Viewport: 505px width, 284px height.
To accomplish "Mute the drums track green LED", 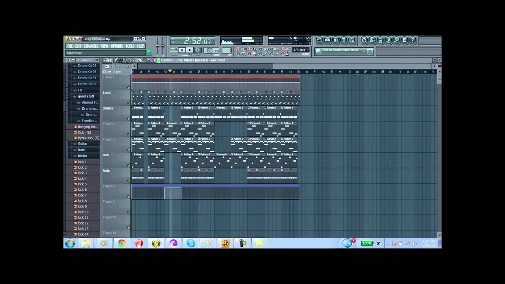I will [x=129, y=118].
